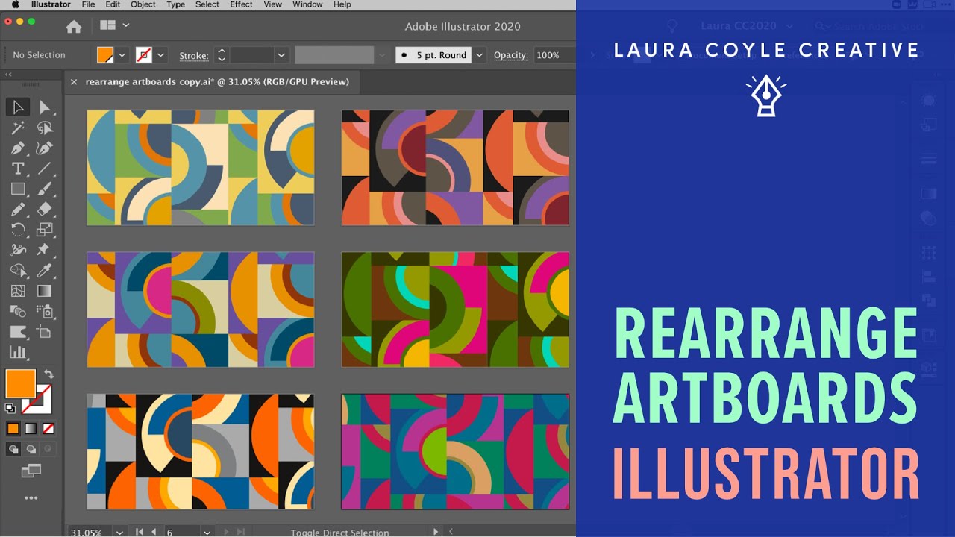Close the rearrange artboards copy.ai tab

click(73, 82)
